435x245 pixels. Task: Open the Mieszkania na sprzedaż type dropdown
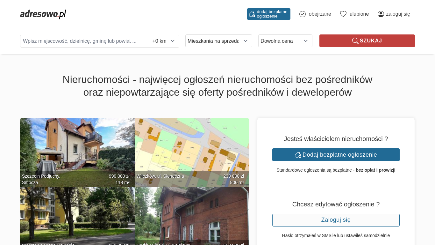[218, 41]
